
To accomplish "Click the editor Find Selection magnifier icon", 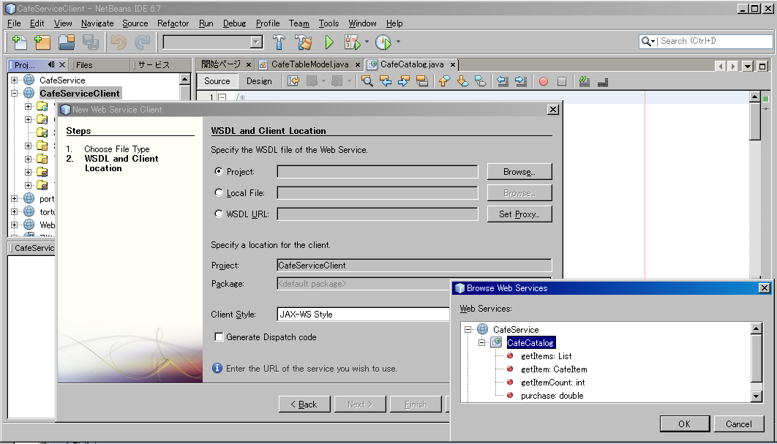I will click(367, 80).
